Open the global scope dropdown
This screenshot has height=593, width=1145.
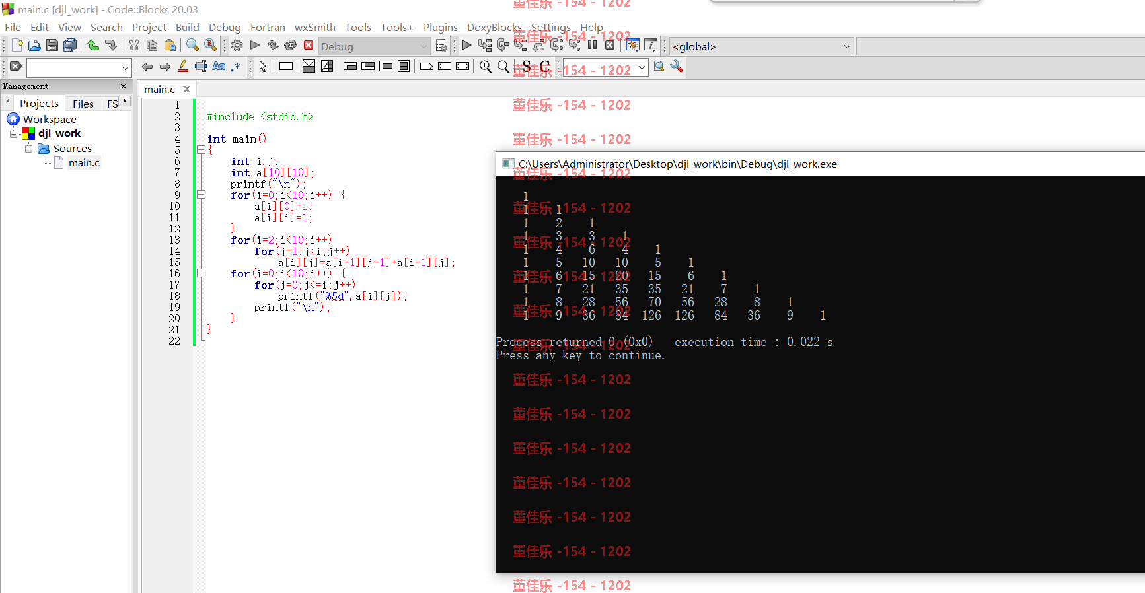click(x=762, y=46)
